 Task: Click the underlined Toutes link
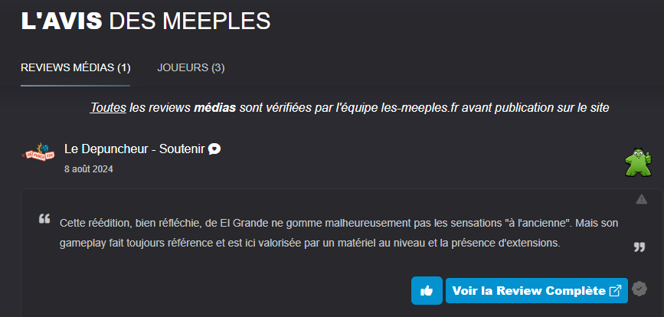pos(108,108)
